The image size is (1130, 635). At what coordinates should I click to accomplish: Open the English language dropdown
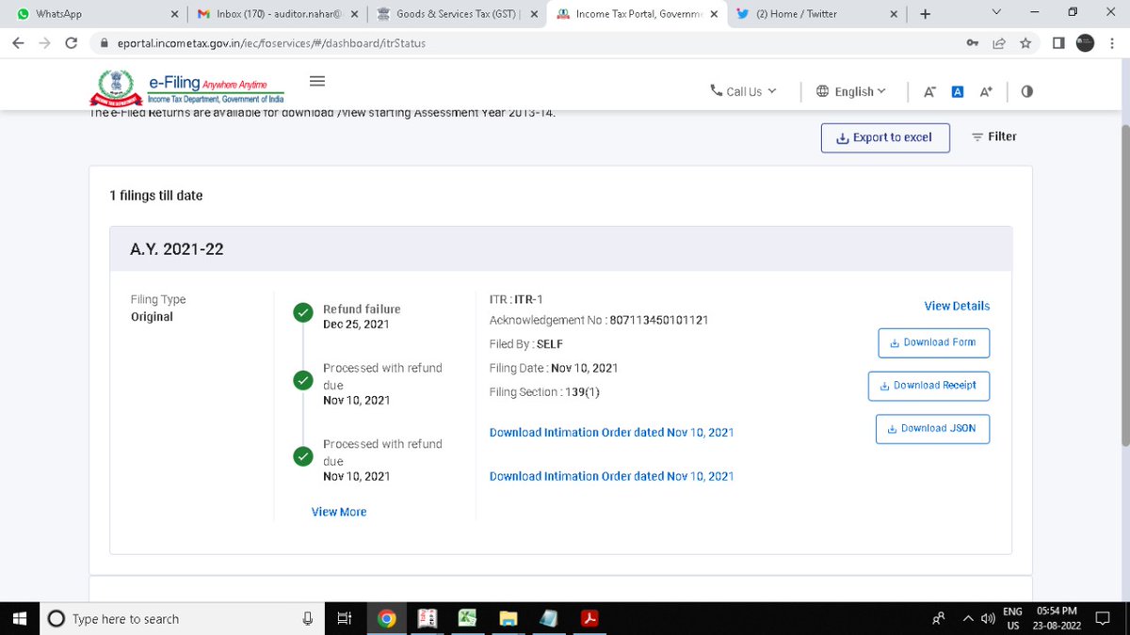(x=851, y=91)
